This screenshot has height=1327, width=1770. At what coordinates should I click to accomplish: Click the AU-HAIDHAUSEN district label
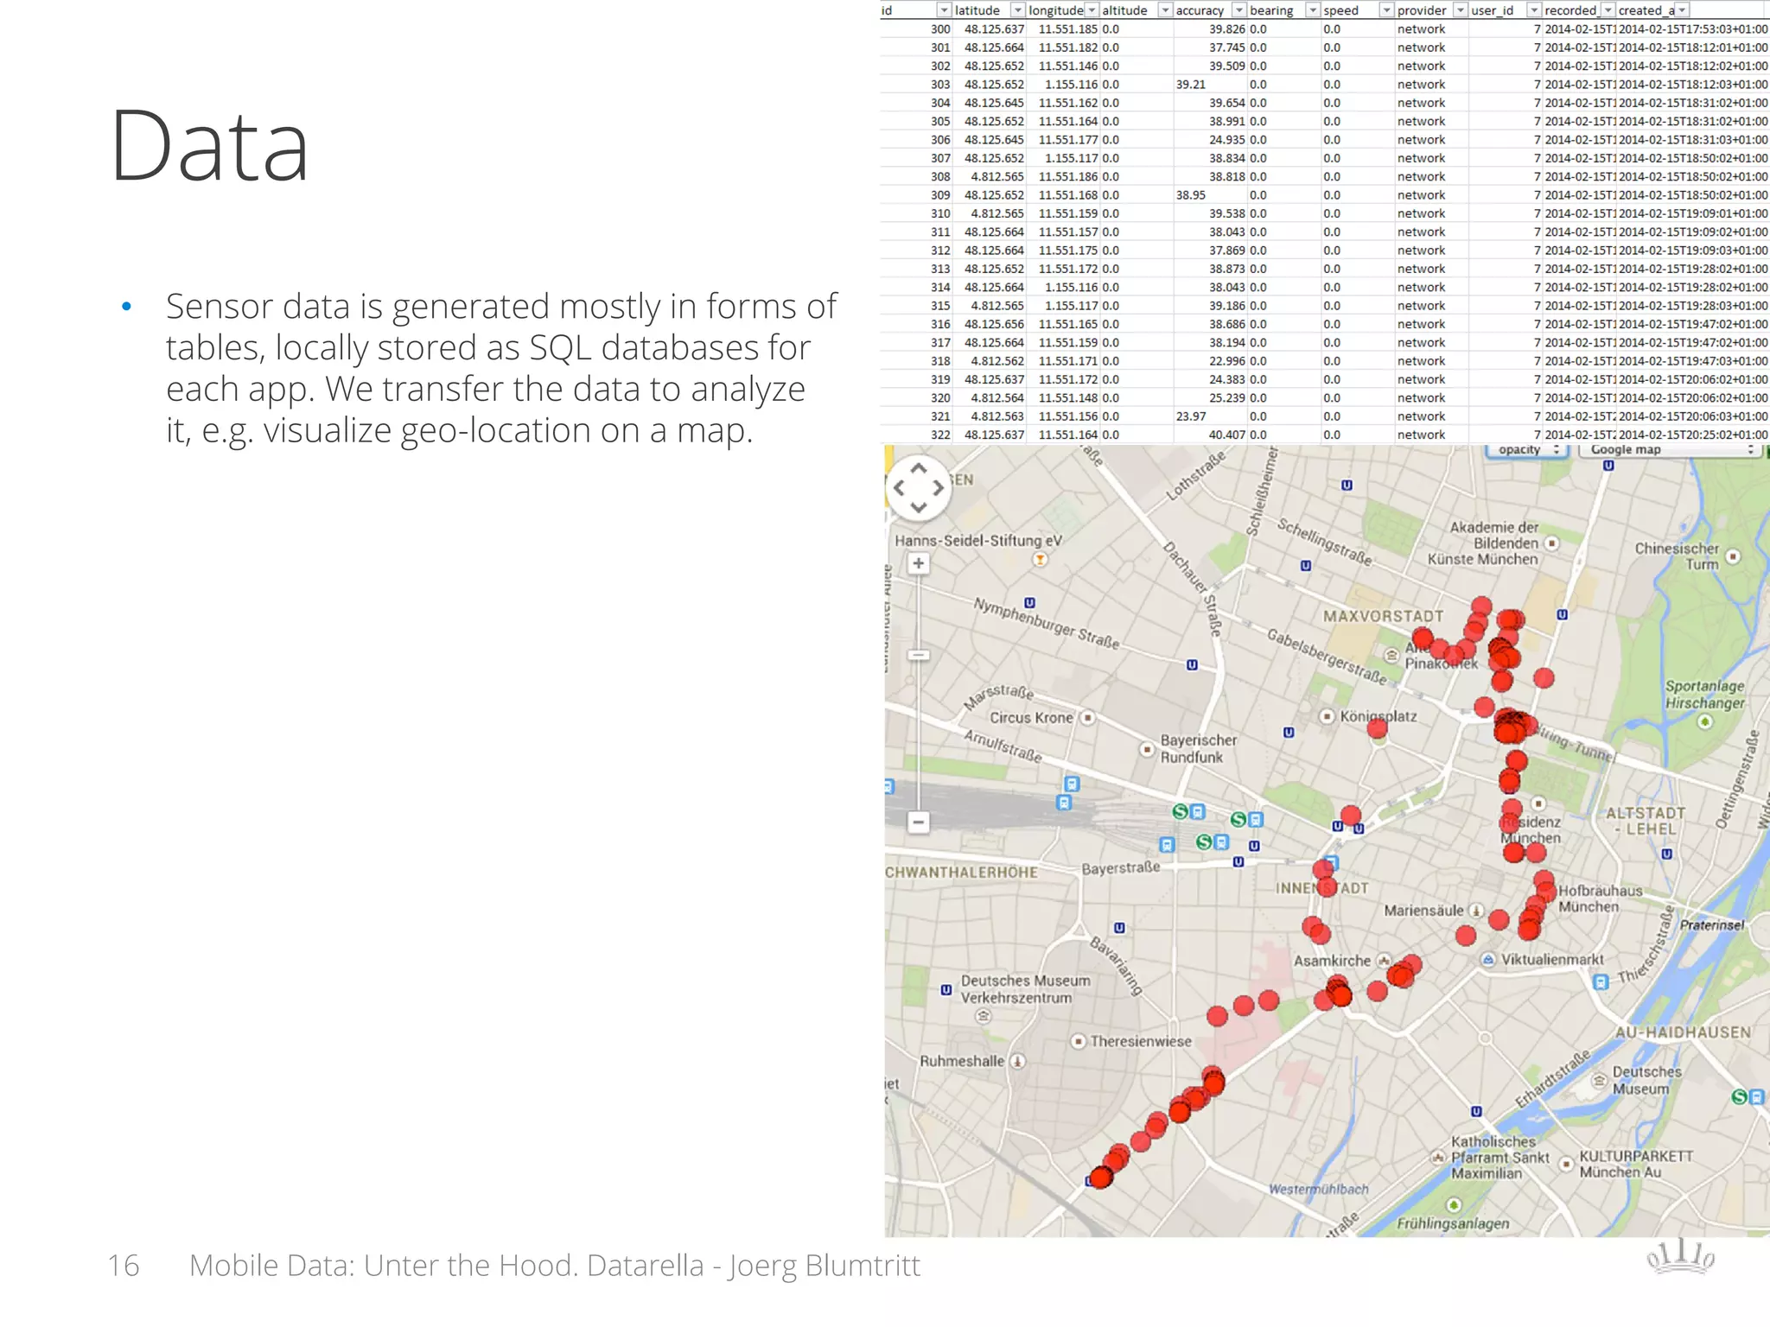pos(1683,1032)
